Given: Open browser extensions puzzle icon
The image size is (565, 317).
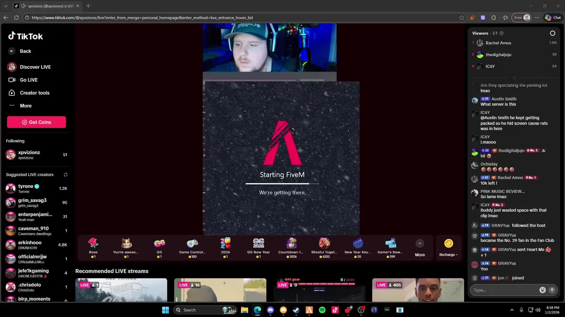Looking at the screenshot, I should pyautogui.click(x=493, y=18).
